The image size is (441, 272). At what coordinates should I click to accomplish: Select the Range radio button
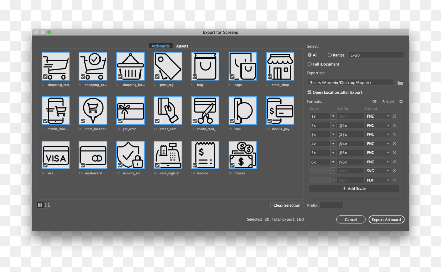[330, 55]
